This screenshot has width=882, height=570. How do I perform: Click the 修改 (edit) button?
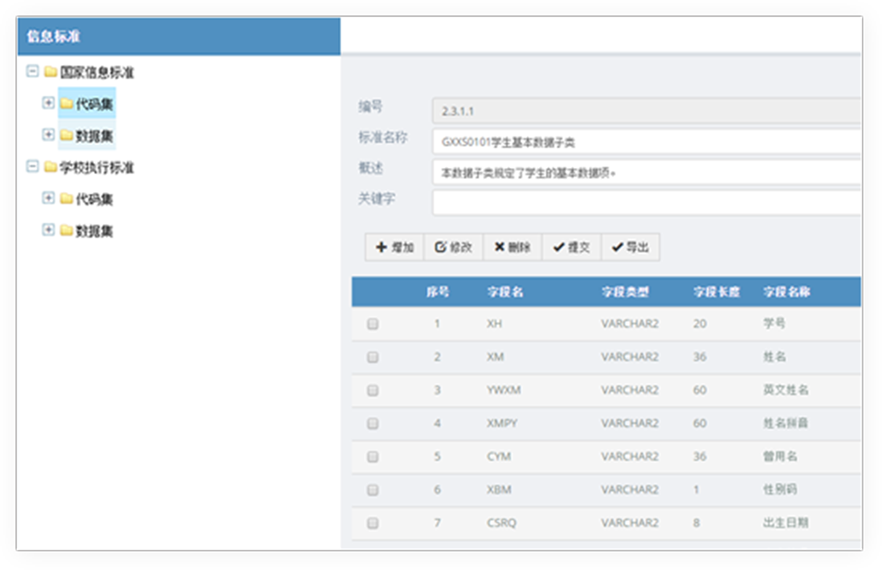(x=453, y=248)
